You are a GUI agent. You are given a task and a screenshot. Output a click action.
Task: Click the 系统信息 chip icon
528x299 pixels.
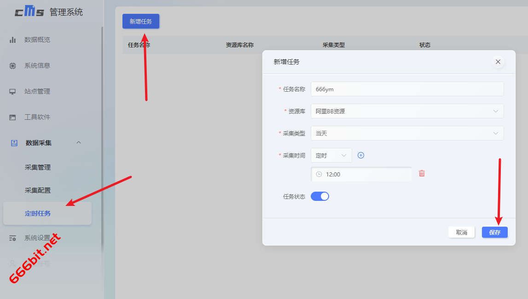[x=13, y=65]
